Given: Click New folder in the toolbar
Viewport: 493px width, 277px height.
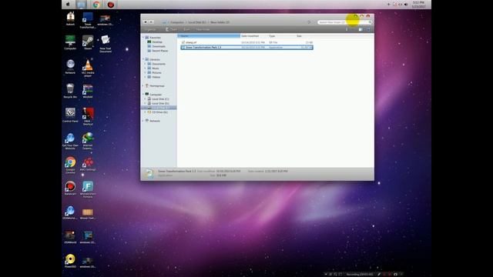Looking at the screenshot, I should [203, 29].
